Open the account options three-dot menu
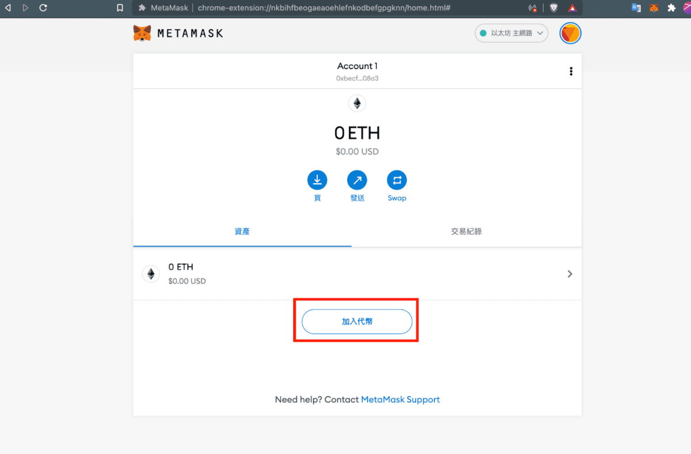Screen dimensions: 691x454 [571, 71]
